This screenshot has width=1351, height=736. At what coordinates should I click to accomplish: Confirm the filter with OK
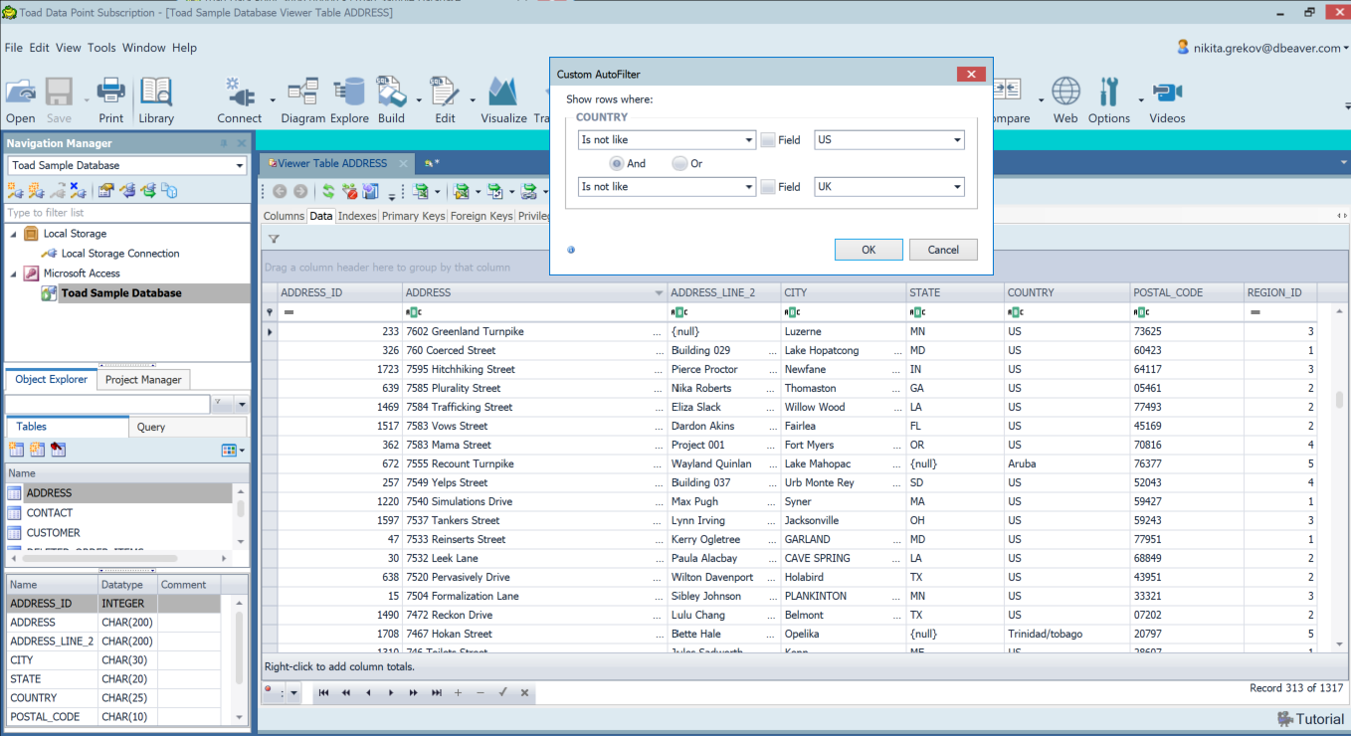(x=868, y=250)
